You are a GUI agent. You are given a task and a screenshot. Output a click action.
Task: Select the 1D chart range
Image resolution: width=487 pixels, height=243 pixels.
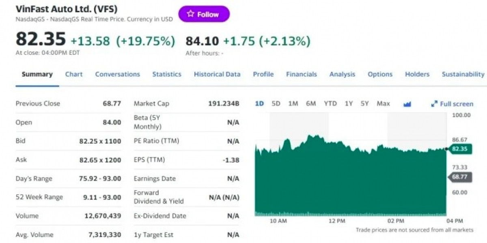click(260, 103)
